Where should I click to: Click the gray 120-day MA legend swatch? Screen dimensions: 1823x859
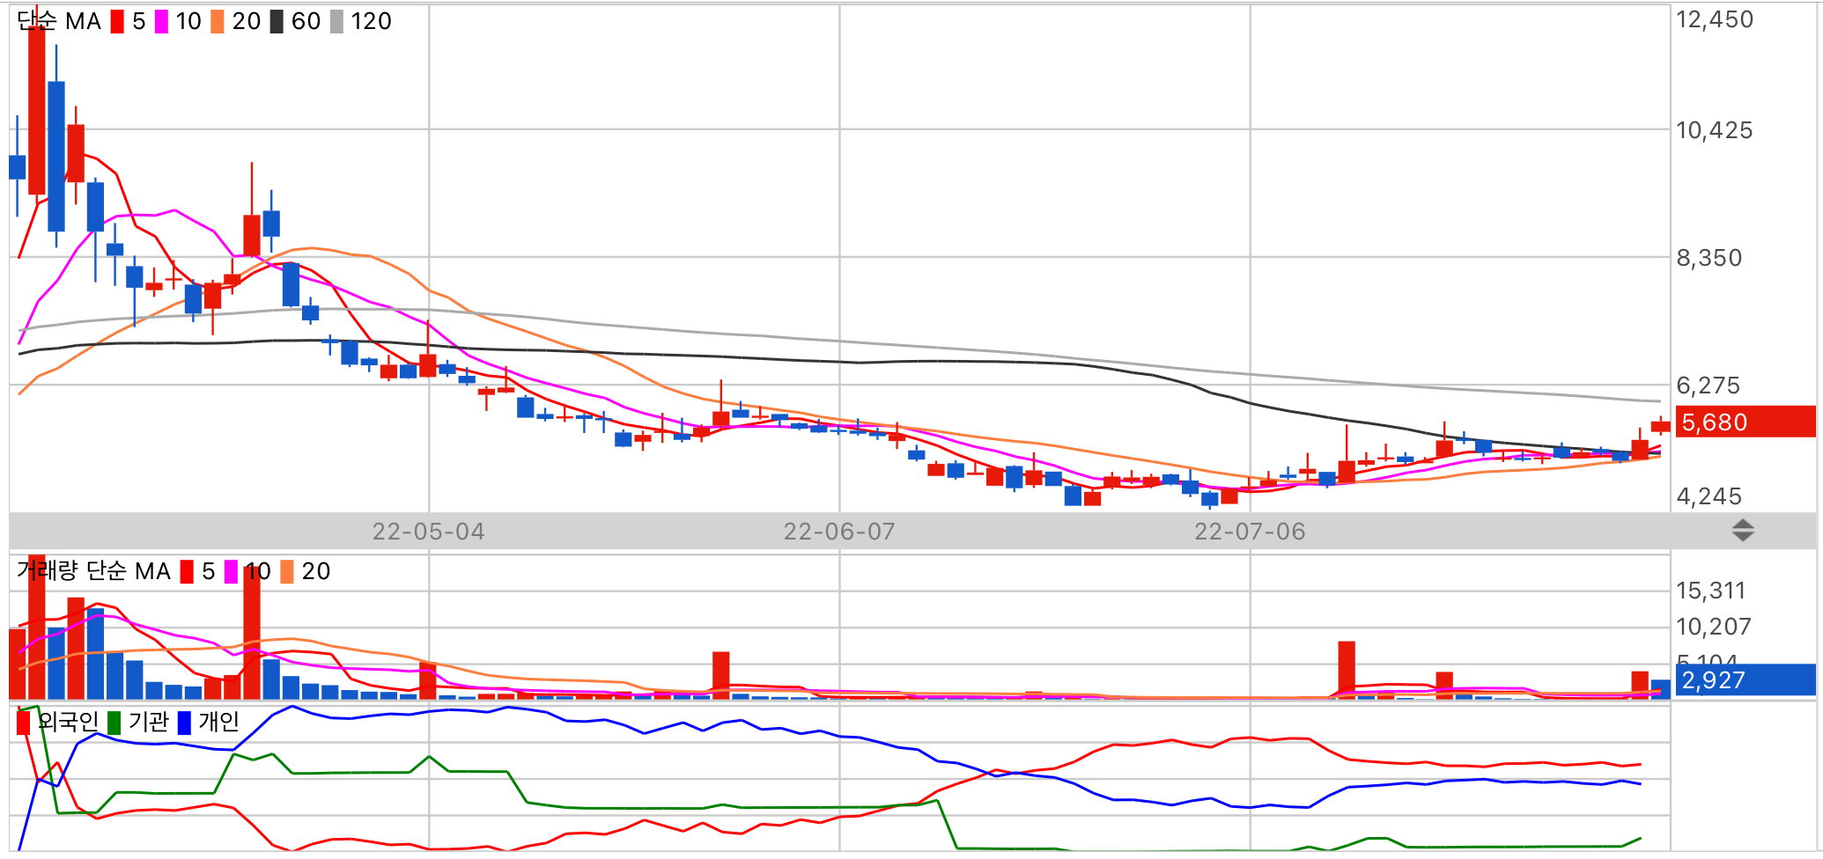(x=336, y=22)
